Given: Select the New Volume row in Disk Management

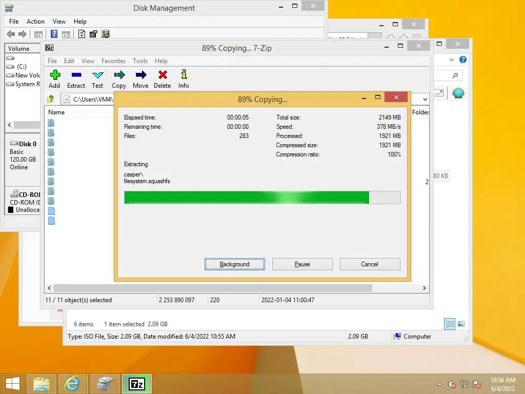Looking at the screenshot, I should pos(23,75).
